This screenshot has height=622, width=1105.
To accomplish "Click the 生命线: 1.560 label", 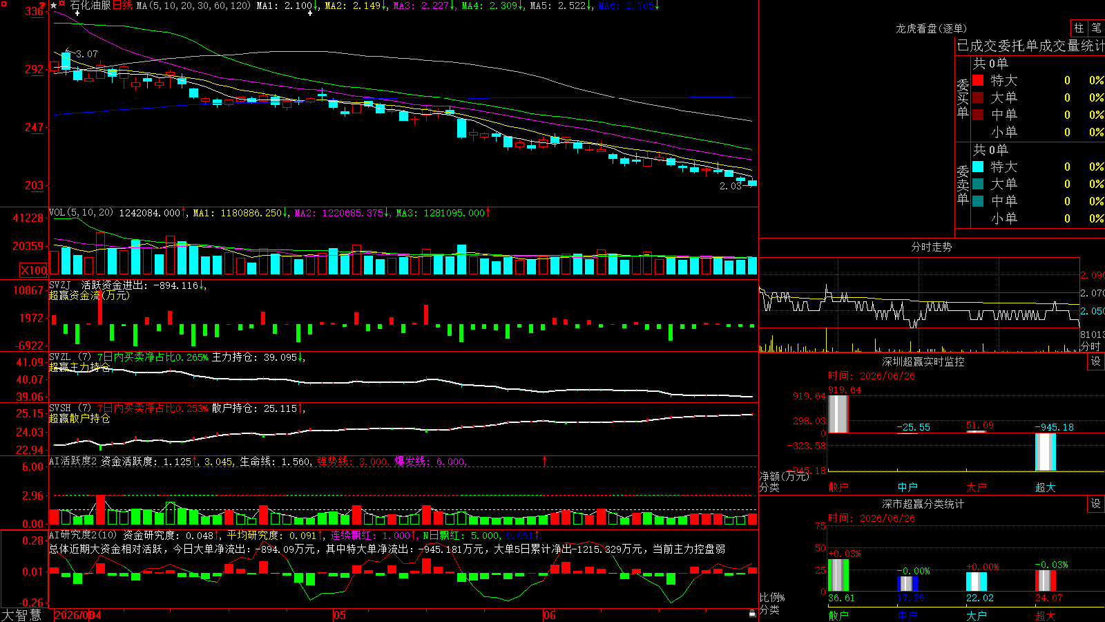I will click(x=275, y=462).
